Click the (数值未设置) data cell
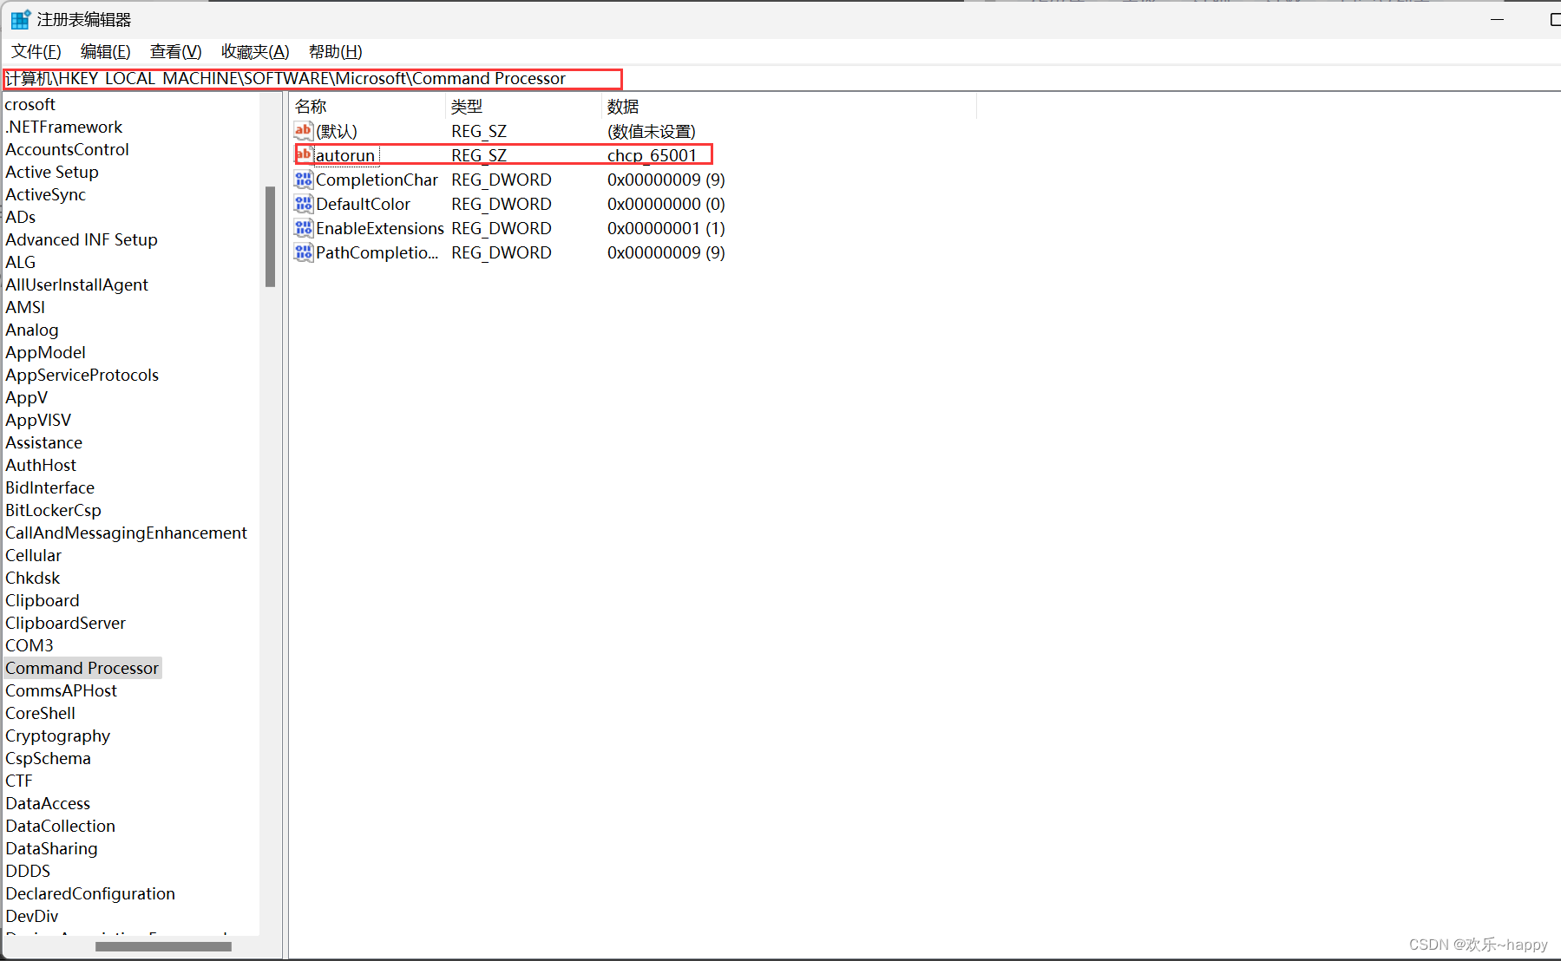1561x961 pixels. tap(651, 131)
